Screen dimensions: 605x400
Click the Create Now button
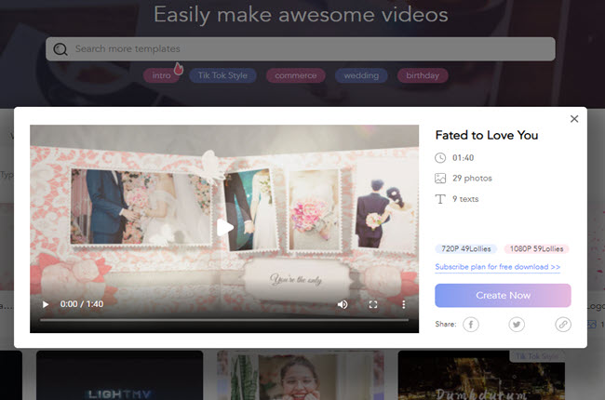tap(503, 295)
